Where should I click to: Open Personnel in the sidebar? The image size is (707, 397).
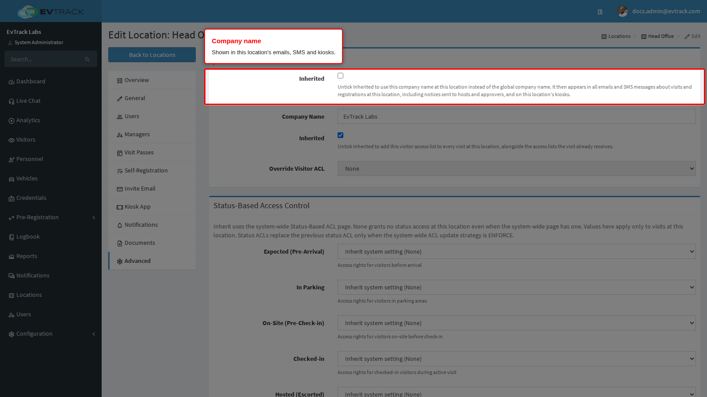(51, 159)
